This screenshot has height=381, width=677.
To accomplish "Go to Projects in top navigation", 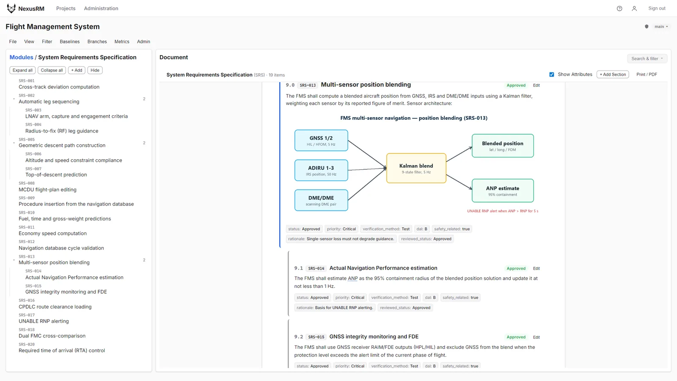I will point(66,8).
